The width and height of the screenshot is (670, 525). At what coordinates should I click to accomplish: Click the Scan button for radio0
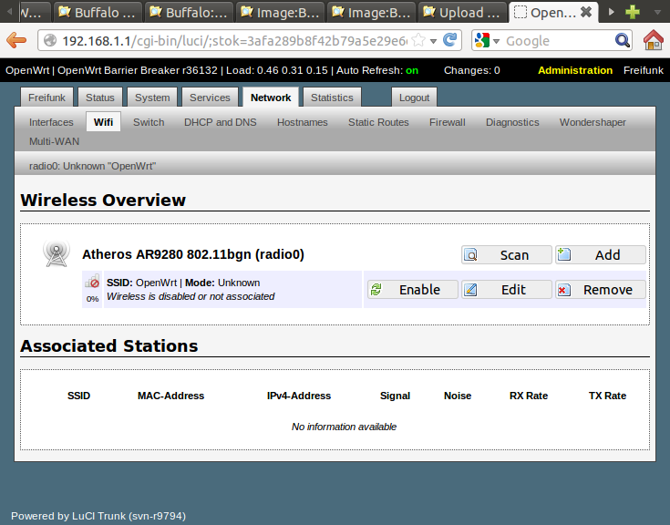tap(506, 255)
